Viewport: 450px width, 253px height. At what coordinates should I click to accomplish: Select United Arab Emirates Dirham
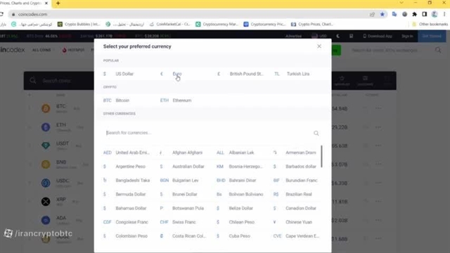[x=132, y=153]
